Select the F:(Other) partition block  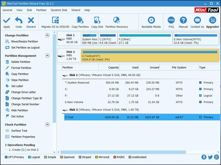pos(145,39)
